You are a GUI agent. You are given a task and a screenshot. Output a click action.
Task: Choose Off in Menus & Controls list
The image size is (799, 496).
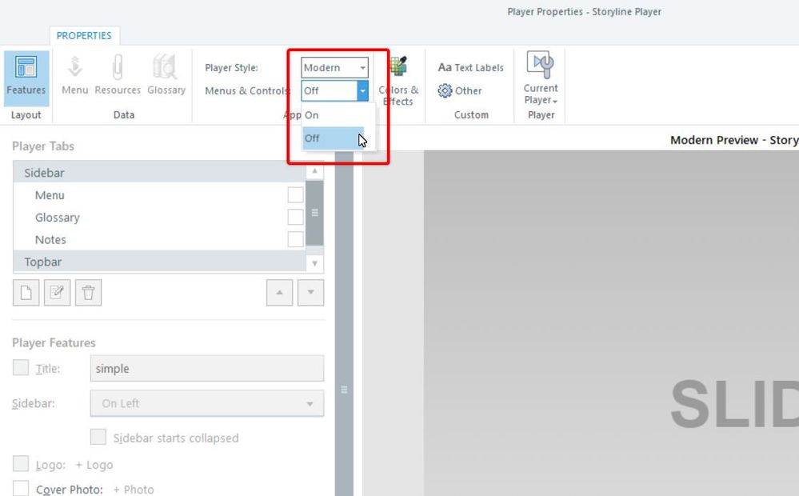pos(334,138)
